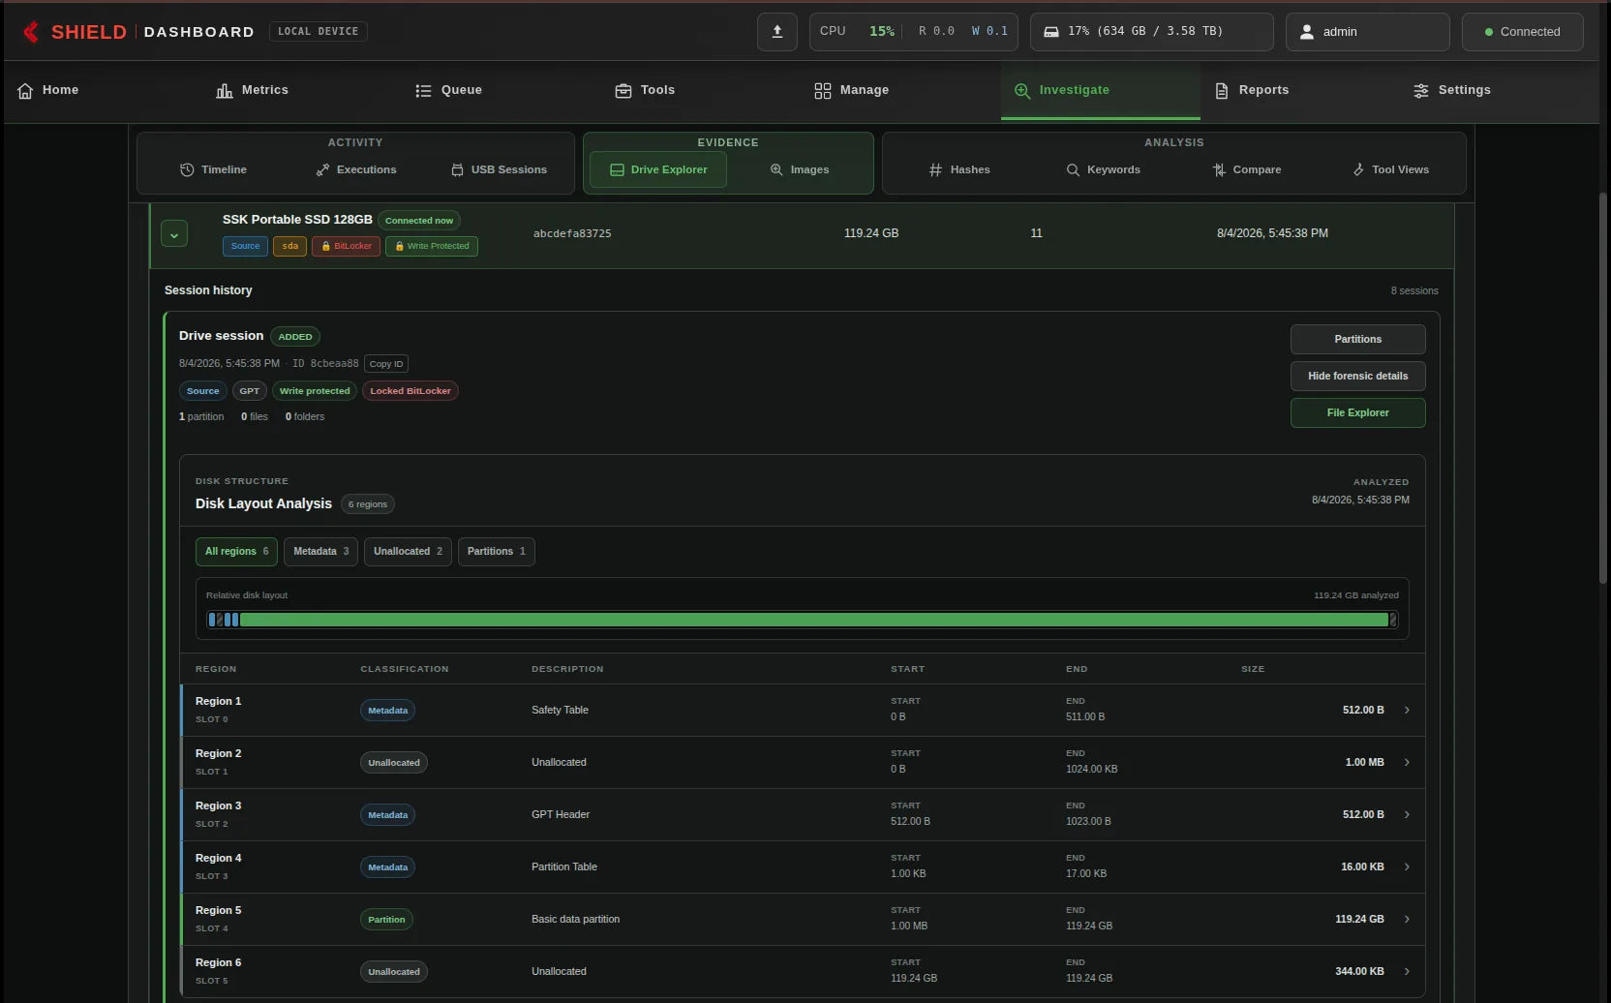Click the Keywords search icon
The image size is (1611, 1003).
pyautogui.click(x=1073, y=169)
